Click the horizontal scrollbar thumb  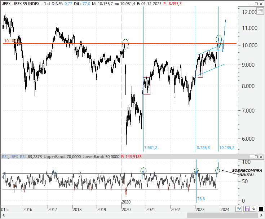pos(222,215)
